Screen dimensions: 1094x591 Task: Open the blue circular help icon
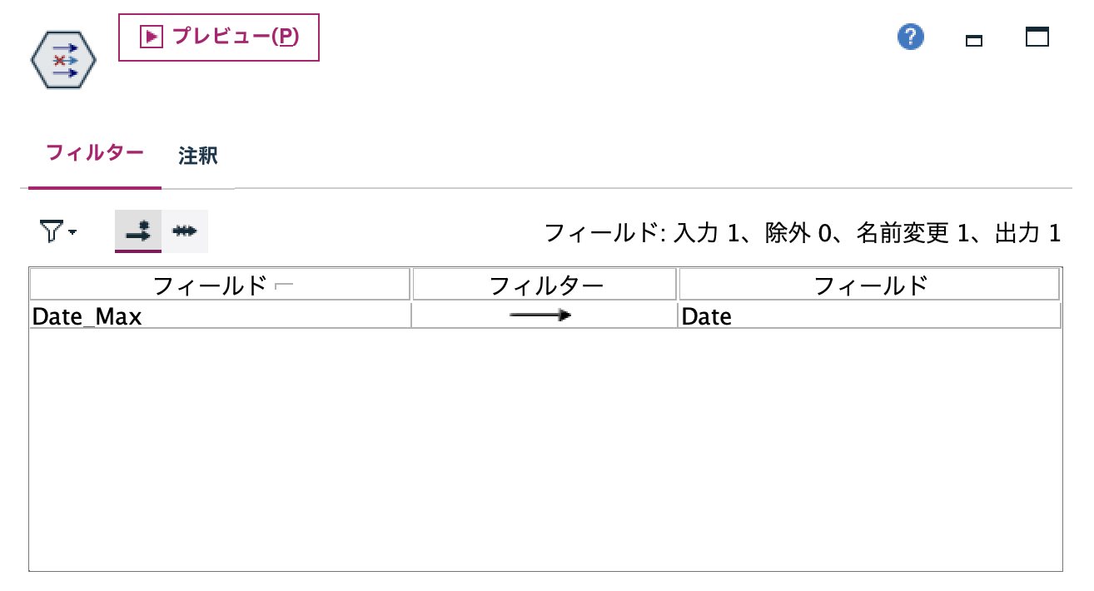[x=910, y=37]
